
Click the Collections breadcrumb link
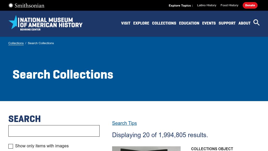click(16, 43)
